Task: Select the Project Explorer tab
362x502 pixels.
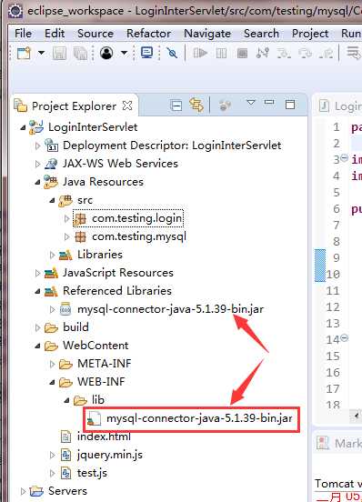Action: tap(74, 106)
